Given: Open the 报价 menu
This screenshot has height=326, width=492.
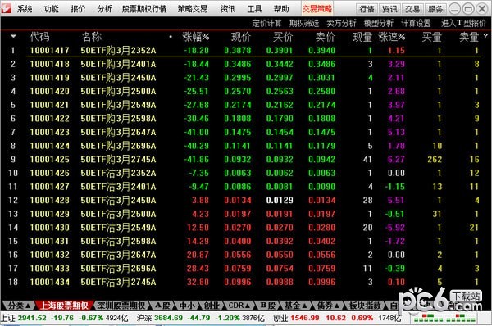Looking at the screenshot, I should [x=78, y=9].
